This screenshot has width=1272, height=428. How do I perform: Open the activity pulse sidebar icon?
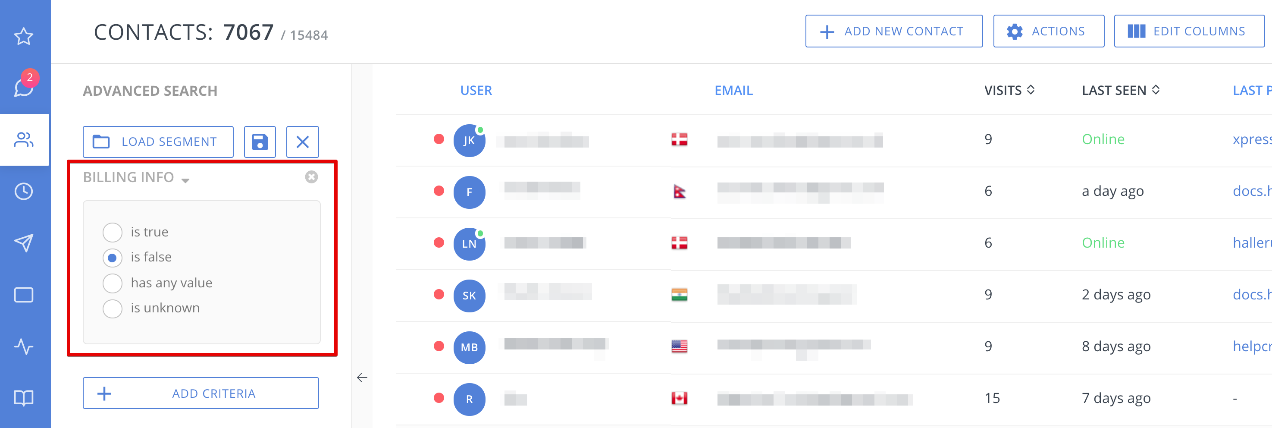pos(24,346)
